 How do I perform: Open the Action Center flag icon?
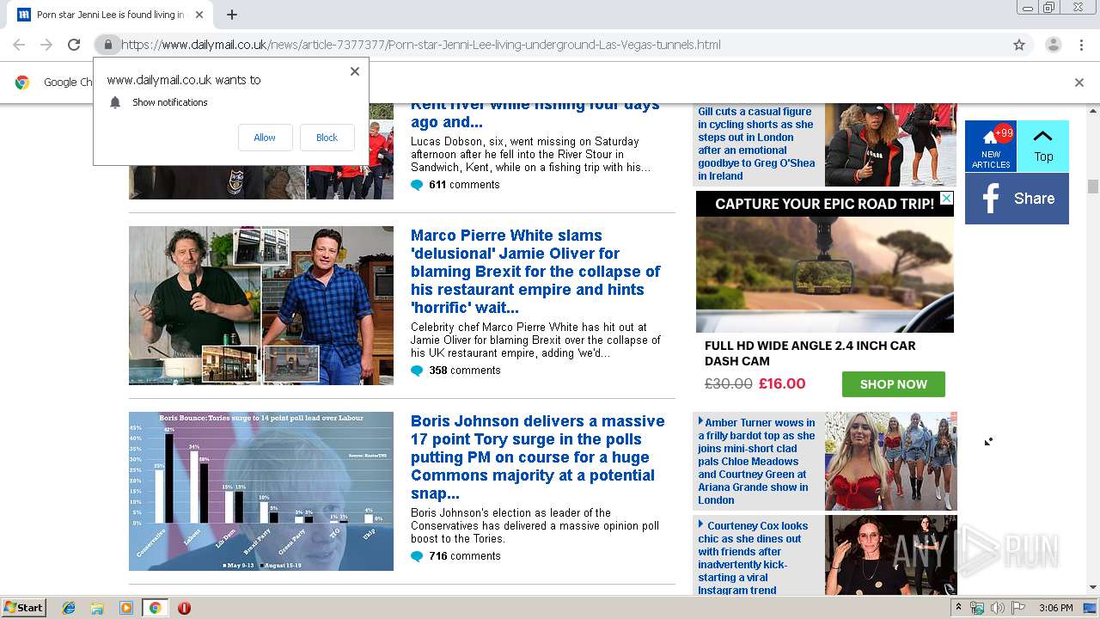pyautogui.click(x=1018, y=608)
